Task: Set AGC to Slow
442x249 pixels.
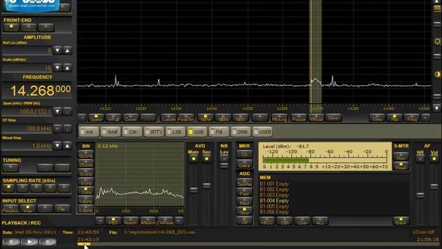Action: tap(244, 211)
